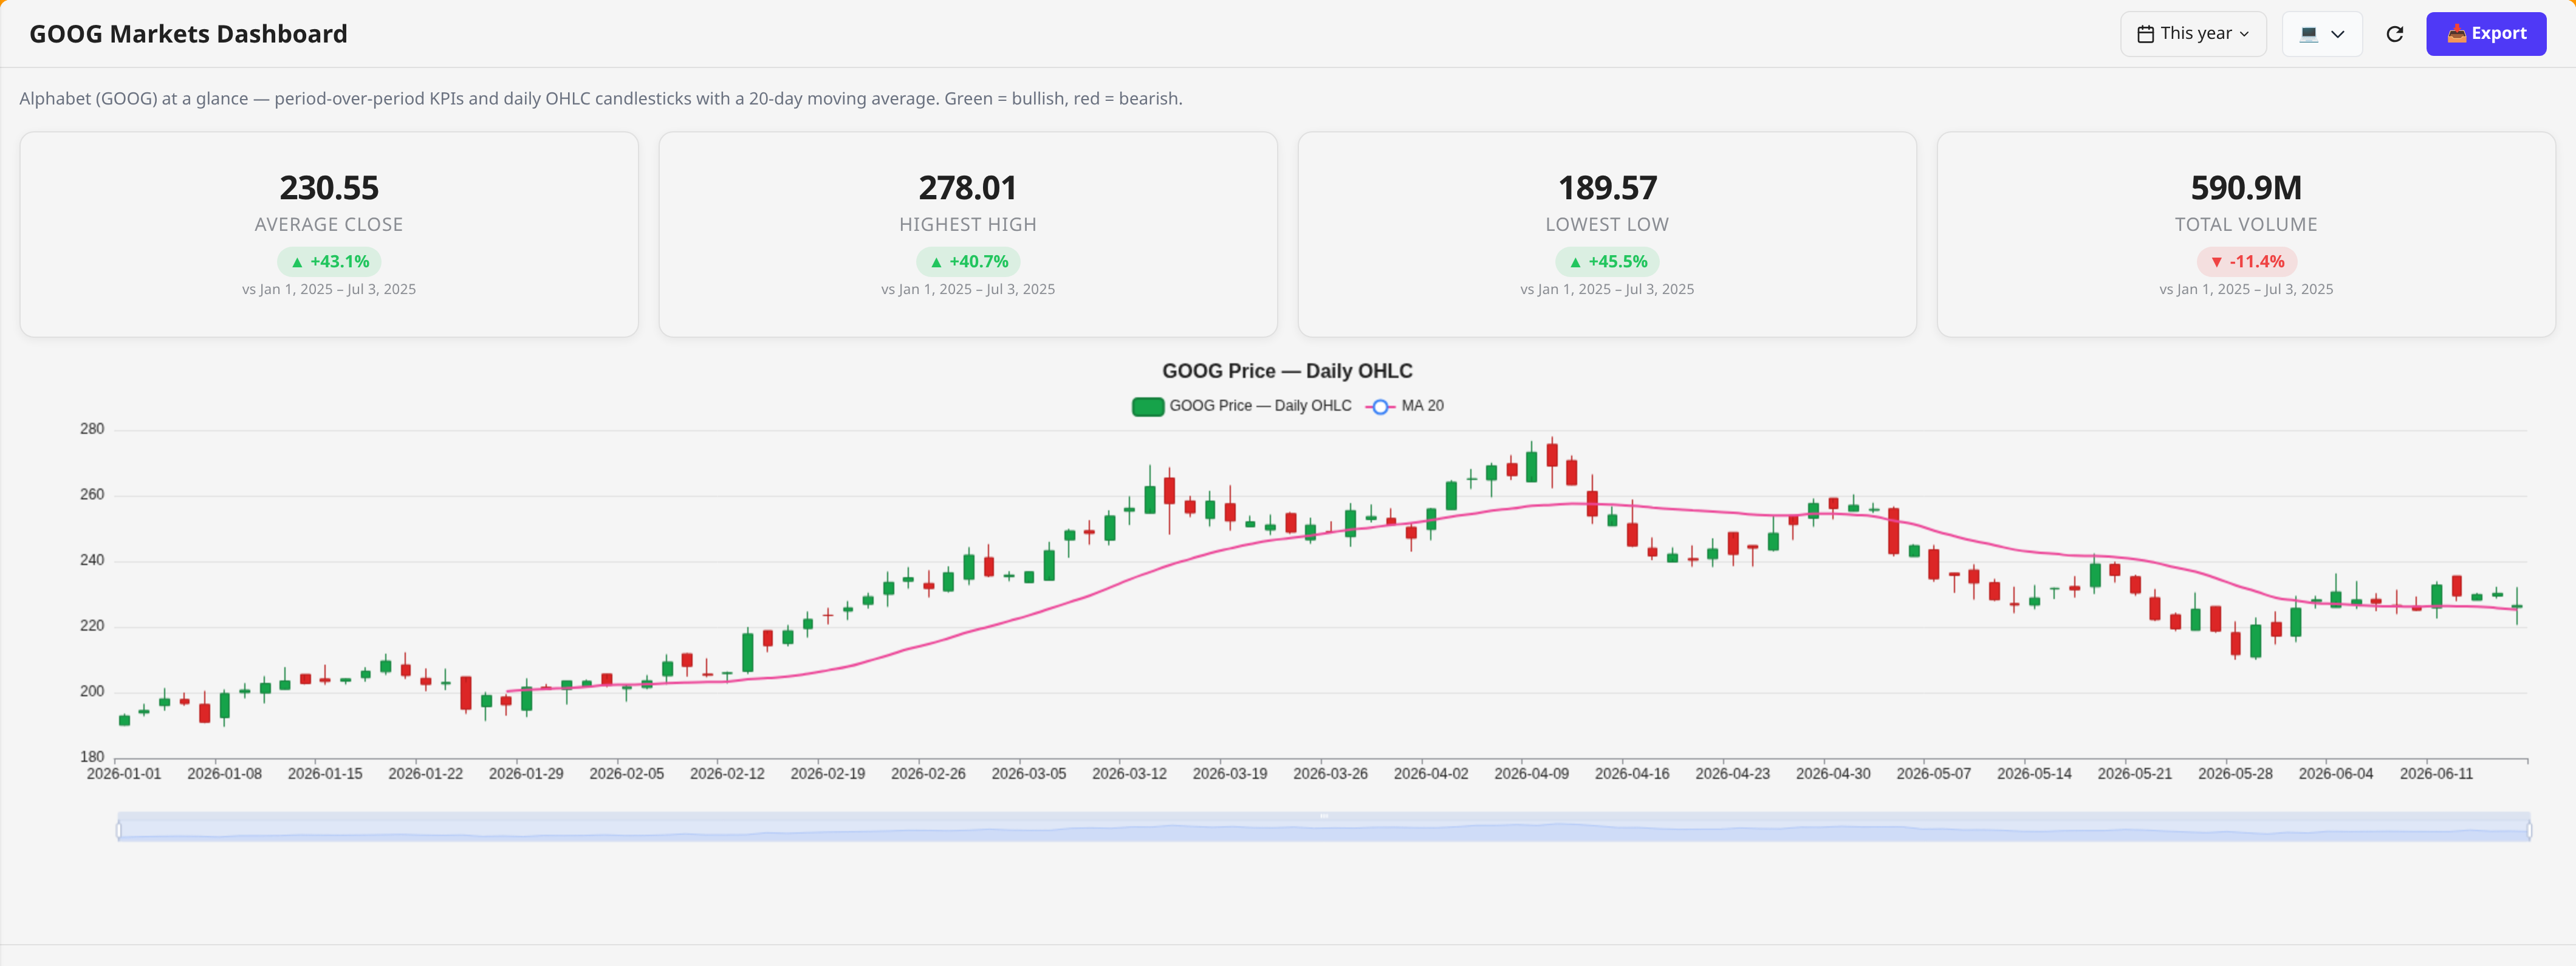
Task: Click the 2026-03-12 x-axis date label
Action: click(x=1130, y=774)
